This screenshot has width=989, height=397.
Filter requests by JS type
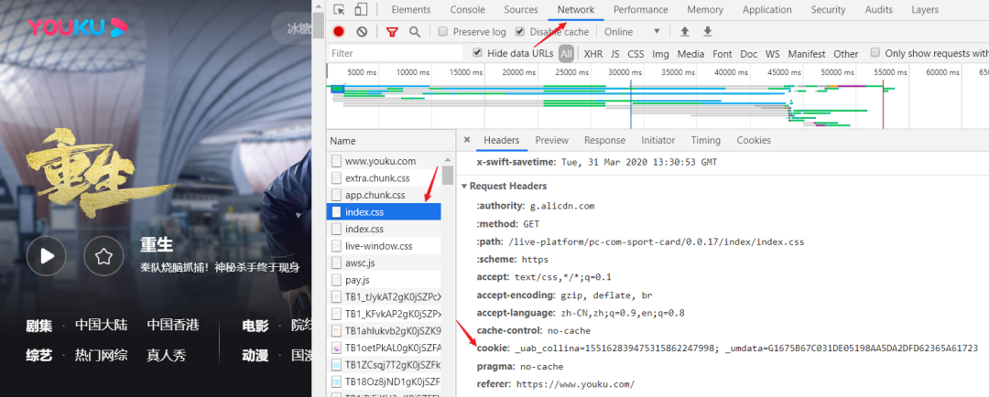pyautogui.click(x=615, y=54)
